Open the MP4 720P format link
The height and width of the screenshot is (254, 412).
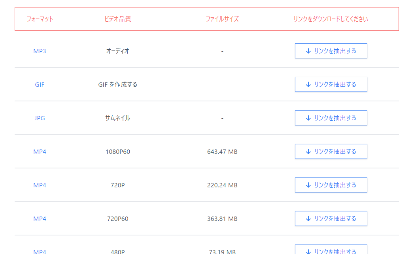click(x=40, y=185)
